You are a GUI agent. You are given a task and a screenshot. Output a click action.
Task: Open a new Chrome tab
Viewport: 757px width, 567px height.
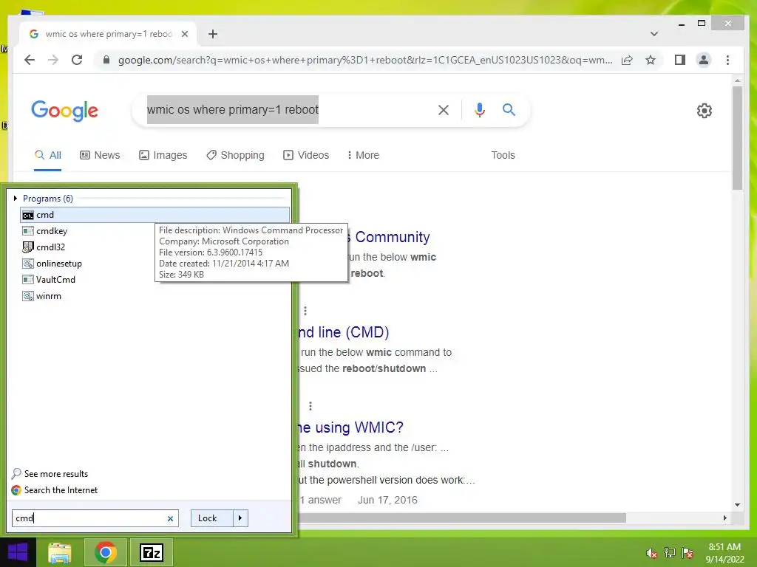(x=213, y=34)
